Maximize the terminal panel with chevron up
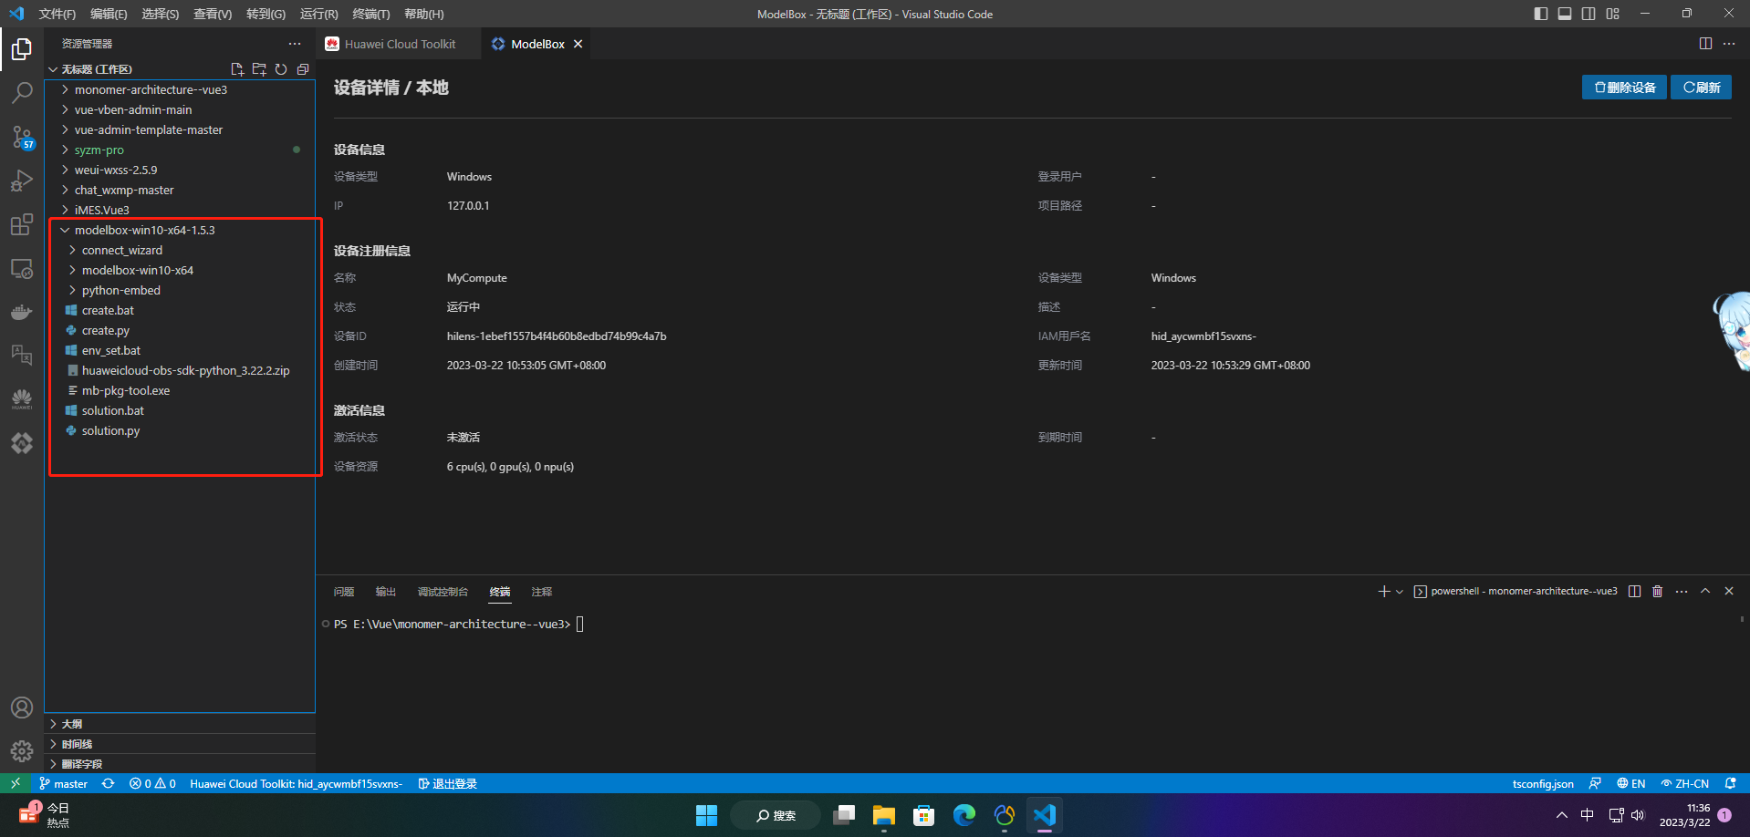The height and width of the screenshot is (837, 1750). 1705,592
